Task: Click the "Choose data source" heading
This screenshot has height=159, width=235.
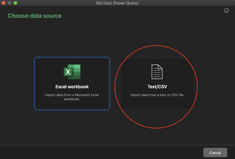Action: click(x=35, y=16)
